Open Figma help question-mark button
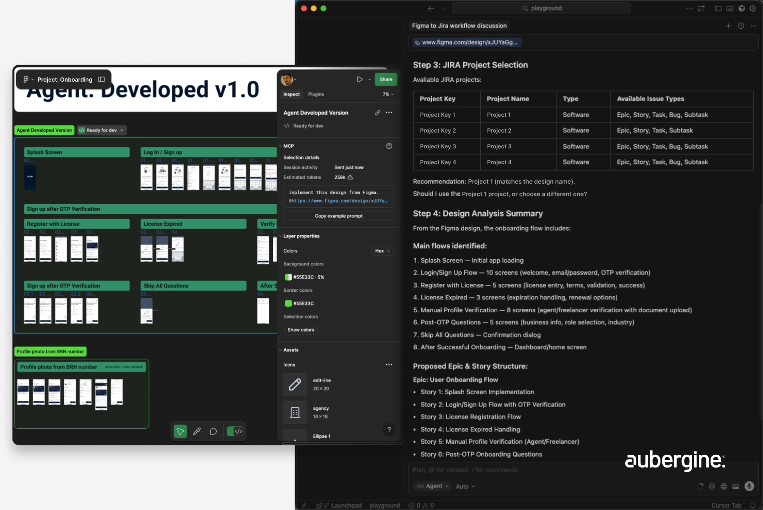 tap(389, 430)
